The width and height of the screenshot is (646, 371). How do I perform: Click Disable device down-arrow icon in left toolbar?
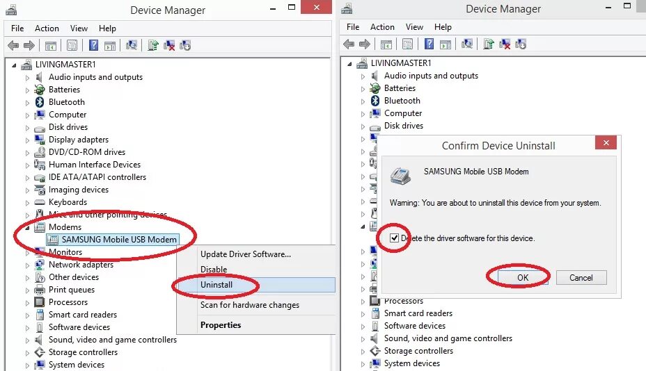[x=185, y=45]
